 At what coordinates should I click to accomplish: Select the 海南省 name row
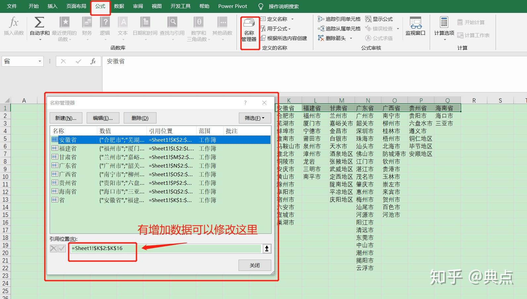160,192
